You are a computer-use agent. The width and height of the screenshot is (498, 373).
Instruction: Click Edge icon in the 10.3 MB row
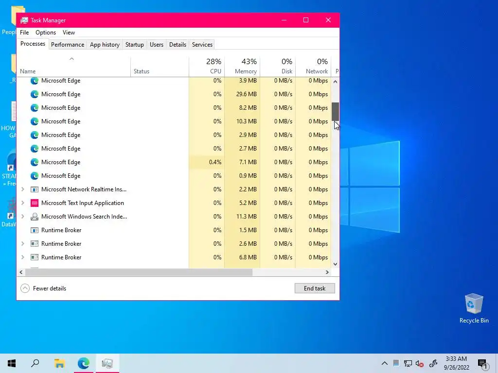pyautogui.click(x=35, y=121)
